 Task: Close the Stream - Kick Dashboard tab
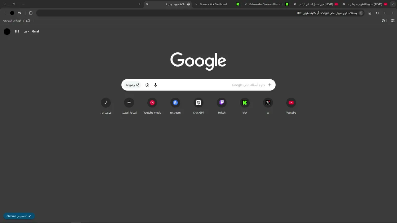[x=196, y=4]
